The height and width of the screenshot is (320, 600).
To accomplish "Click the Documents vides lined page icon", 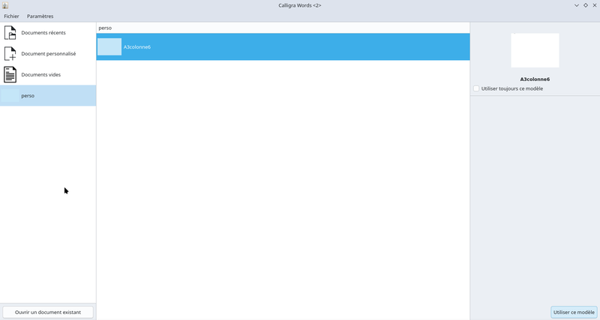I will [10, 75].
